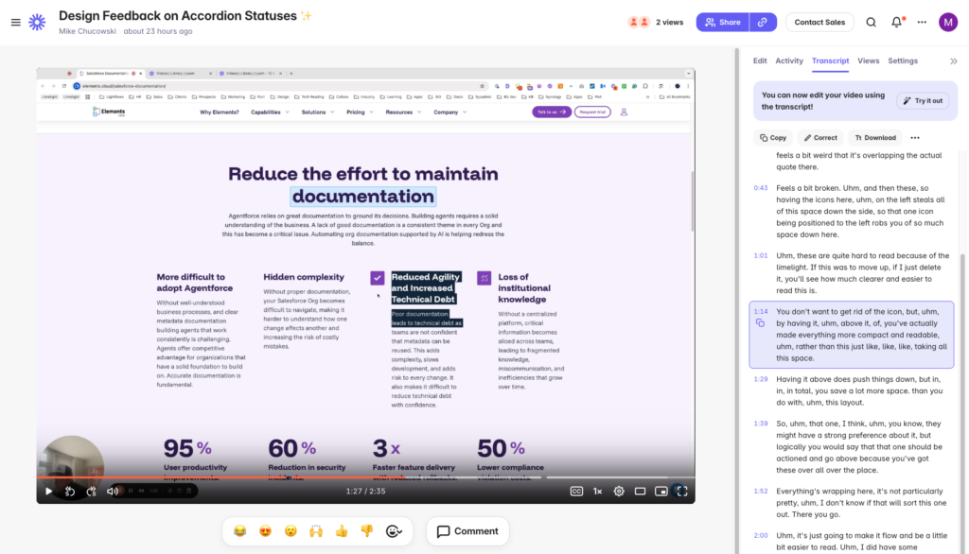Open the hamburger navigation menu
969x554 pixels.
[x=15, y=23]
